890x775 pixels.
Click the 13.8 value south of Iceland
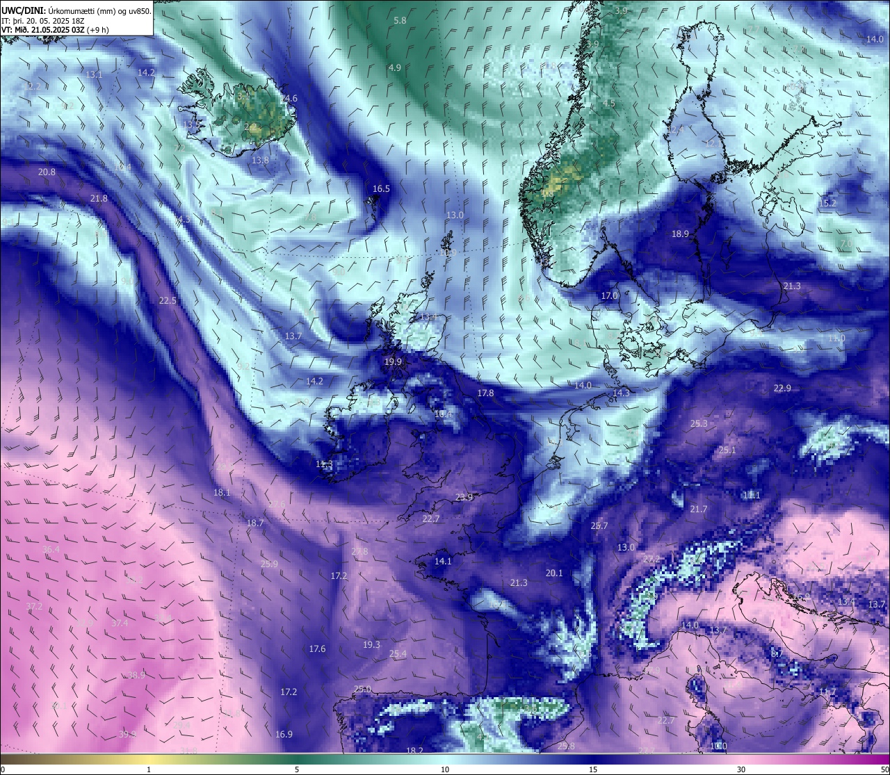tap(260, 160)
